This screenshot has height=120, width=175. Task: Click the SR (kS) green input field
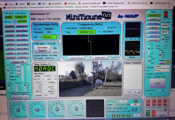tap(9, 17)
